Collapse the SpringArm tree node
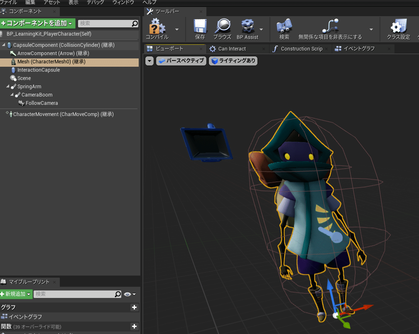The height and width of the screenshot is (334, 419). (8, 86)
